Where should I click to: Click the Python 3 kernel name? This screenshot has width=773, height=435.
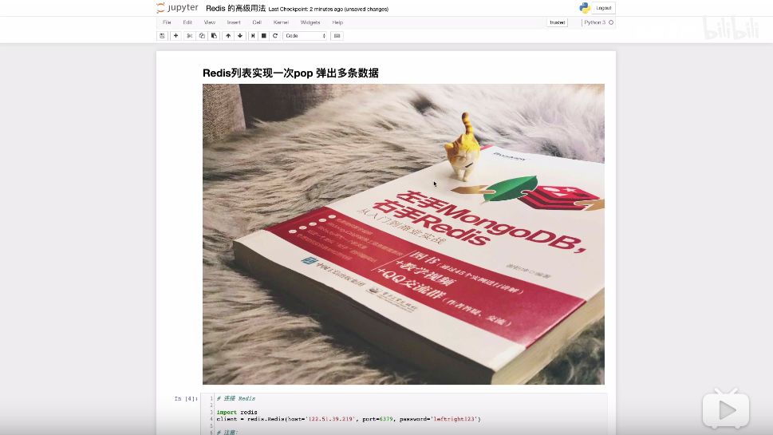[594, 22]
